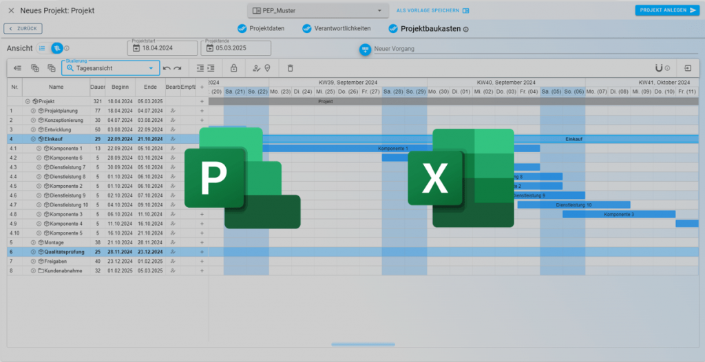Click the info icon beside the magnet
705x362 pixels.
coord(667,68)
